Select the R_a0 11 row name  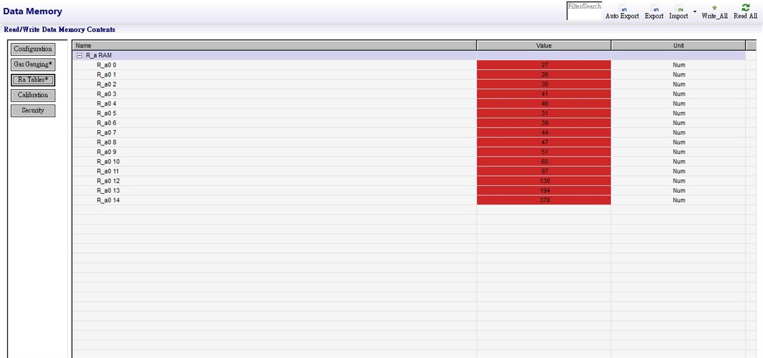click(x=108, y=171)
